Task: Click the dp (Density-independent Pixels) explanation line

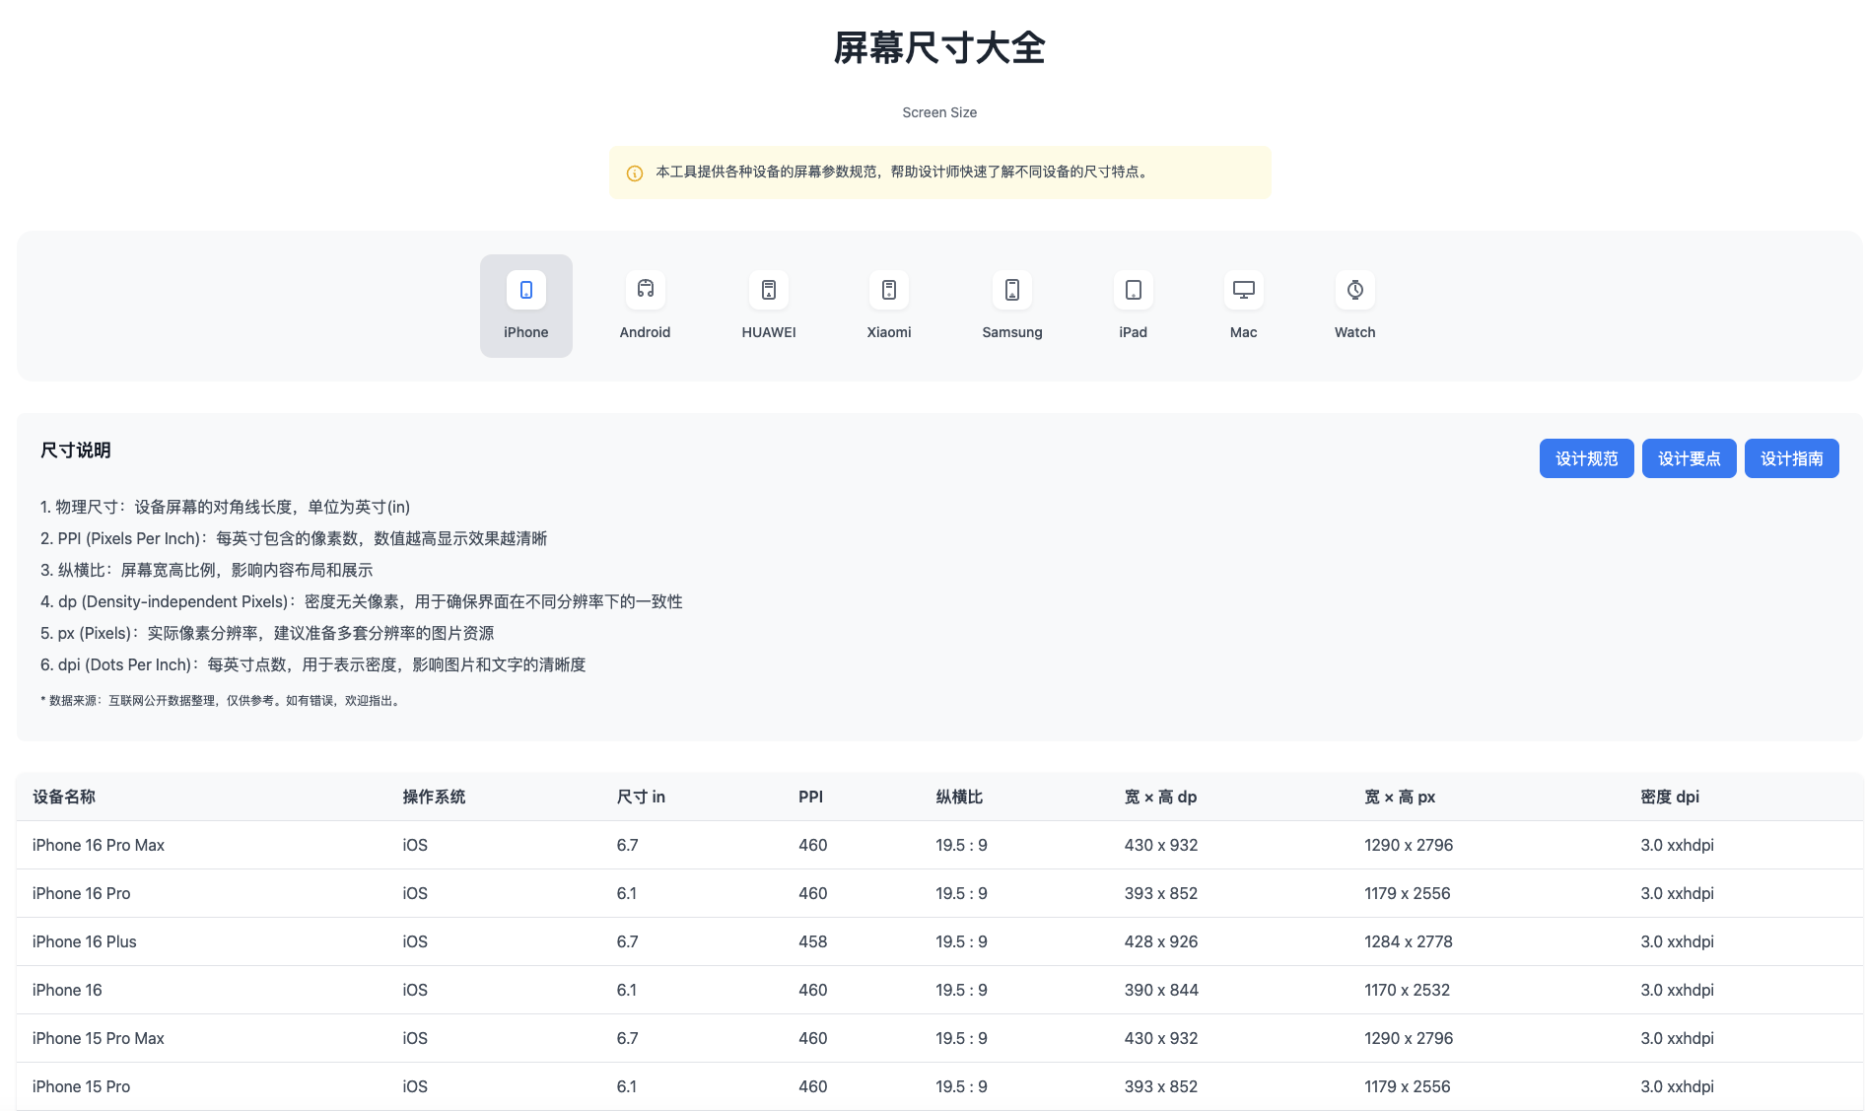Action: [x=362, y=601]
